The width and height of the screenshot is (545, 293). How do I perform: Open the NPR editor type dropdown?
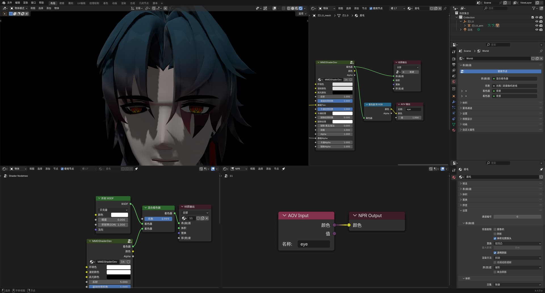tap(239, 169)
